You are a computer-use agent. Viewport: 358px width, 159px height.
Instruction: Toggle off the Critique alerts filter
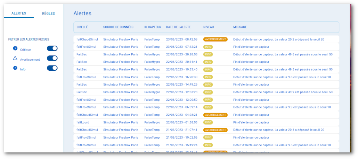pyautogui.click(x=52, y=48)
